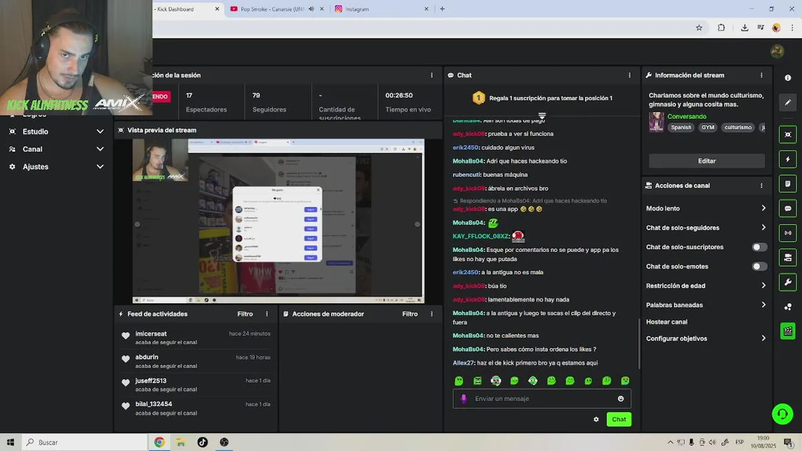
Task: Click the Editar stream info button
Action: [707, 161]
